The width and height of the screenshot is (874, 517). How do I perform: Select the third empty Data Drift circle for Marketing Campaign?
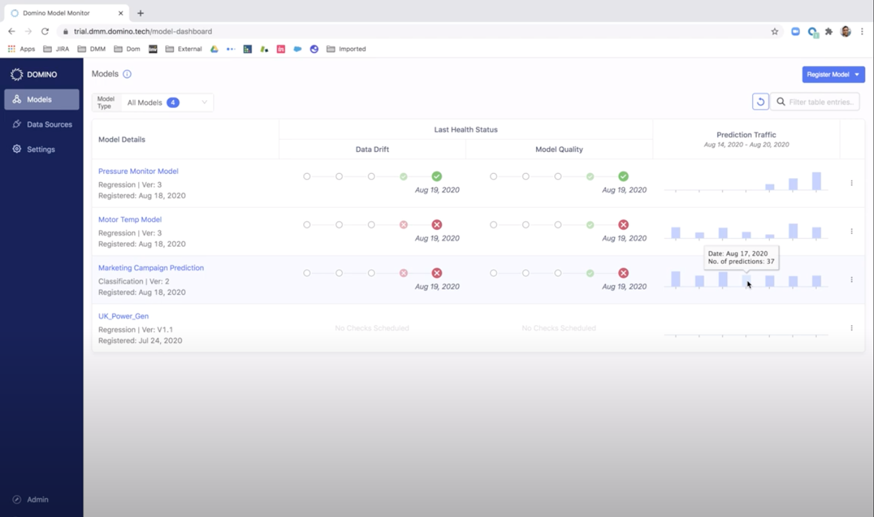click(x=371, y=273)
